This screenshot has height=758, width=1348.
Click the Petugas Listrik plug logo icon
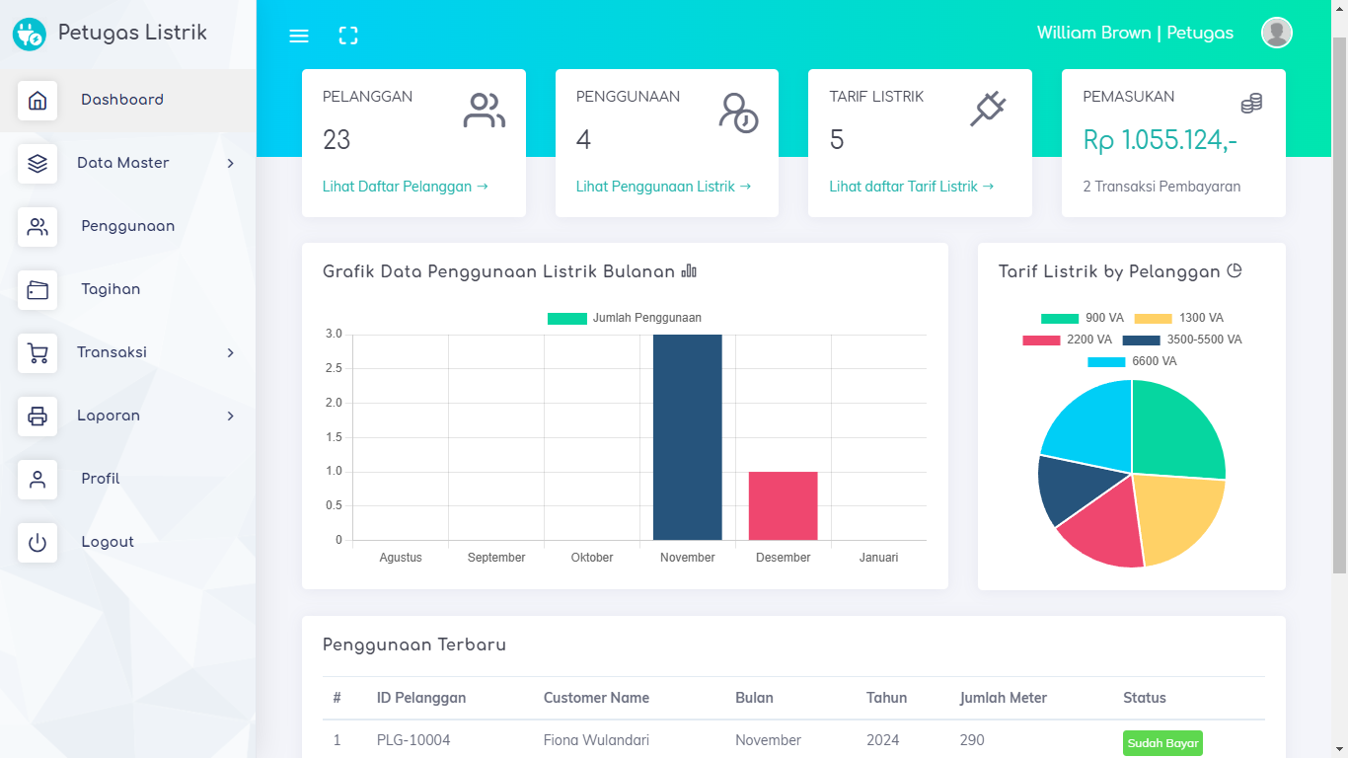(30, 35)
